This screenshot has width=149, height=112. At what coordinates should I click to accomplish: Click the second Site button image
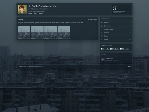(x=115, y=49)
